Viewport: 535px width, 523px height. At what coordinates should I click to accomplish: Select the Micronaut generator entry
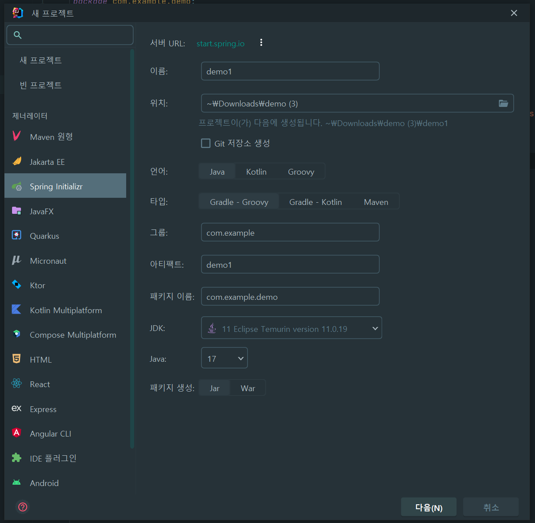(66, 261)
